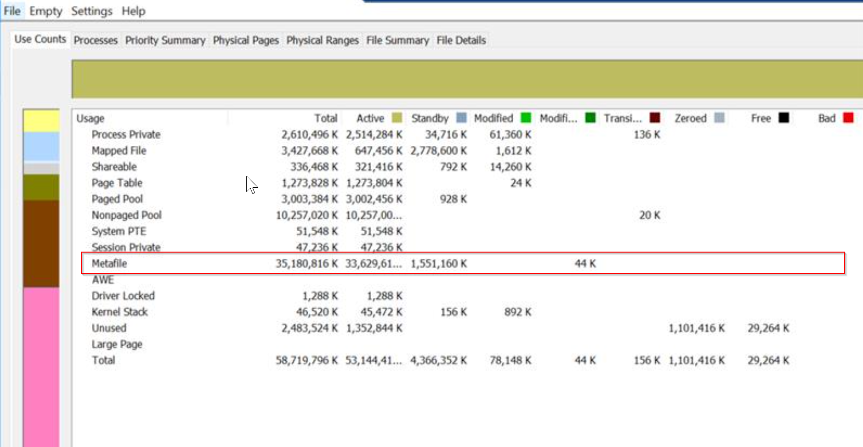Click the Bad column header
The width and height of the screenshot is (863, 447).
tap(827, 118)
